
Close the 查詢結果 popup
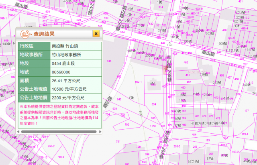coord(96,33)
